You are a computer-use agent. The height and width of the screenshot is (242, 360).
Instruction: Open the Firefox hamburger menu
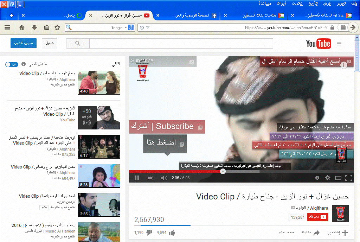click(x=7, y=27)
